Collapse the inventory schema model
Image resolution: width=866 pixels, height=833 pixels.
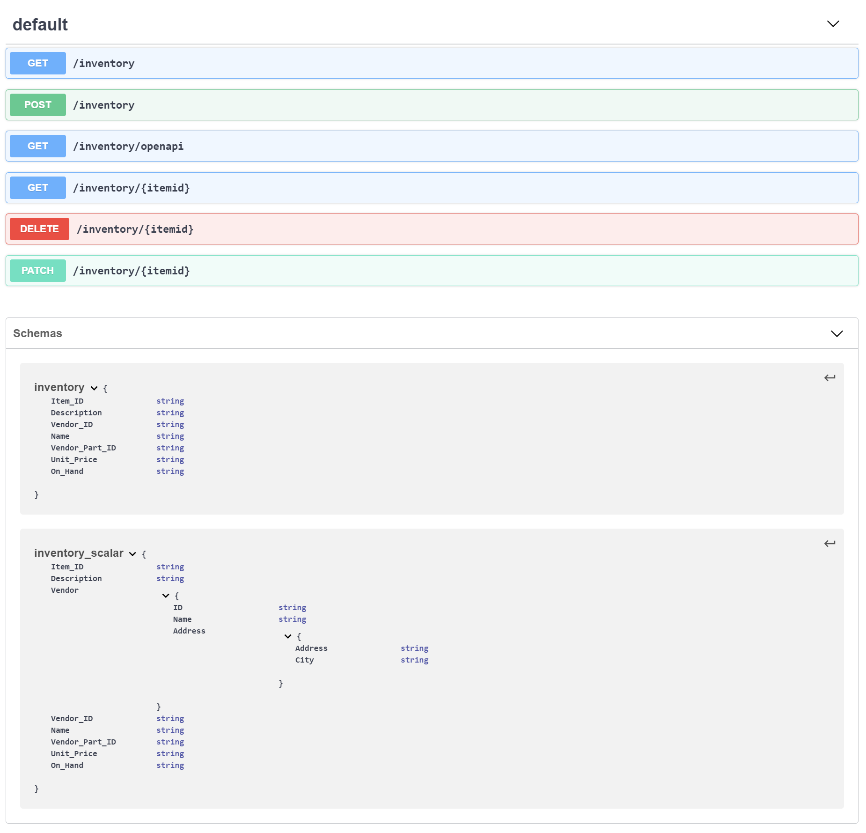94,388
